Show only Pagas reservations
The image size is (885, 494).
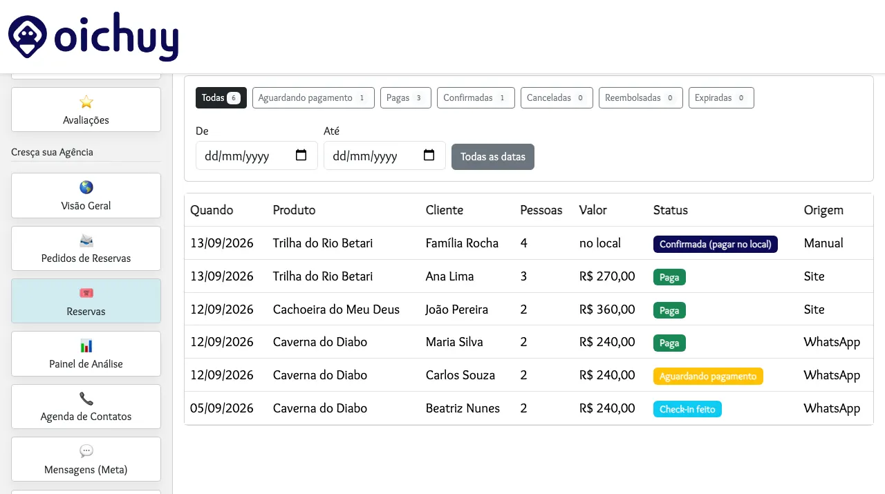tap(406, 98)
